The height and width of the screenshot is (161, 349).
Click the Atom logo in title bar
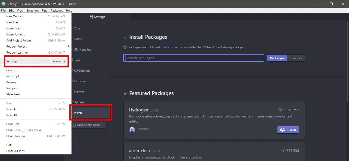tap(4, 4)
